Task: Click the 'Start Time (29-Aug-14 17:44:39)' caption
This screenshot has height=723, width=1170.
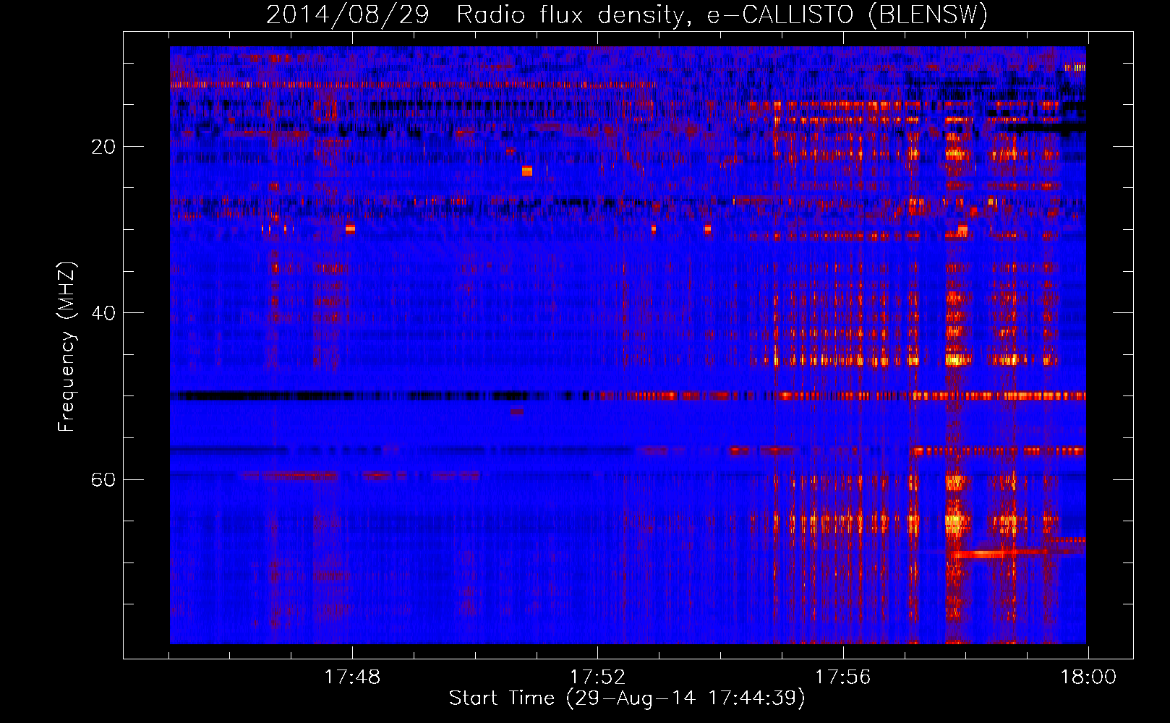Action: (x=627, y=698)
